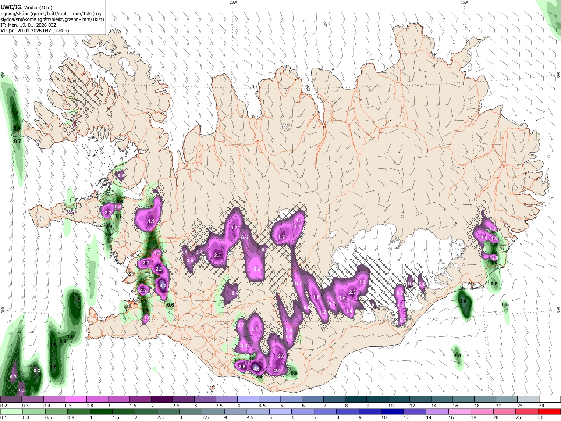Click the bright red swatch above 30 in the lower scale
The height and width of the screenshot is (421, 561).
(550, 411)
